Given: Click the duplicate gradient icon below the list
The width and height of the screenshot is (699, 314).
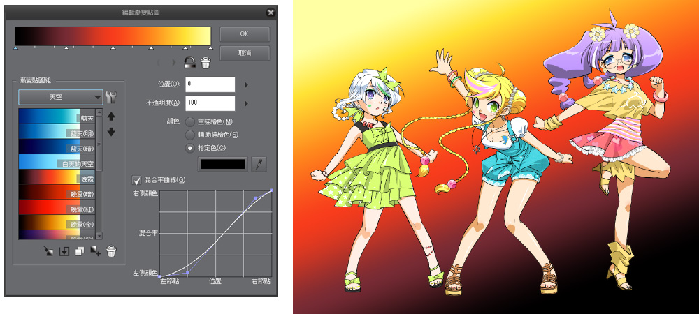Looking at the screenshot, I should coord(79,251).
